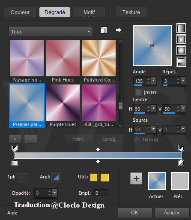Open the Répét. value dropdown arrow
This screenshot has width=191, height=220.
click(x=183, y=81)
